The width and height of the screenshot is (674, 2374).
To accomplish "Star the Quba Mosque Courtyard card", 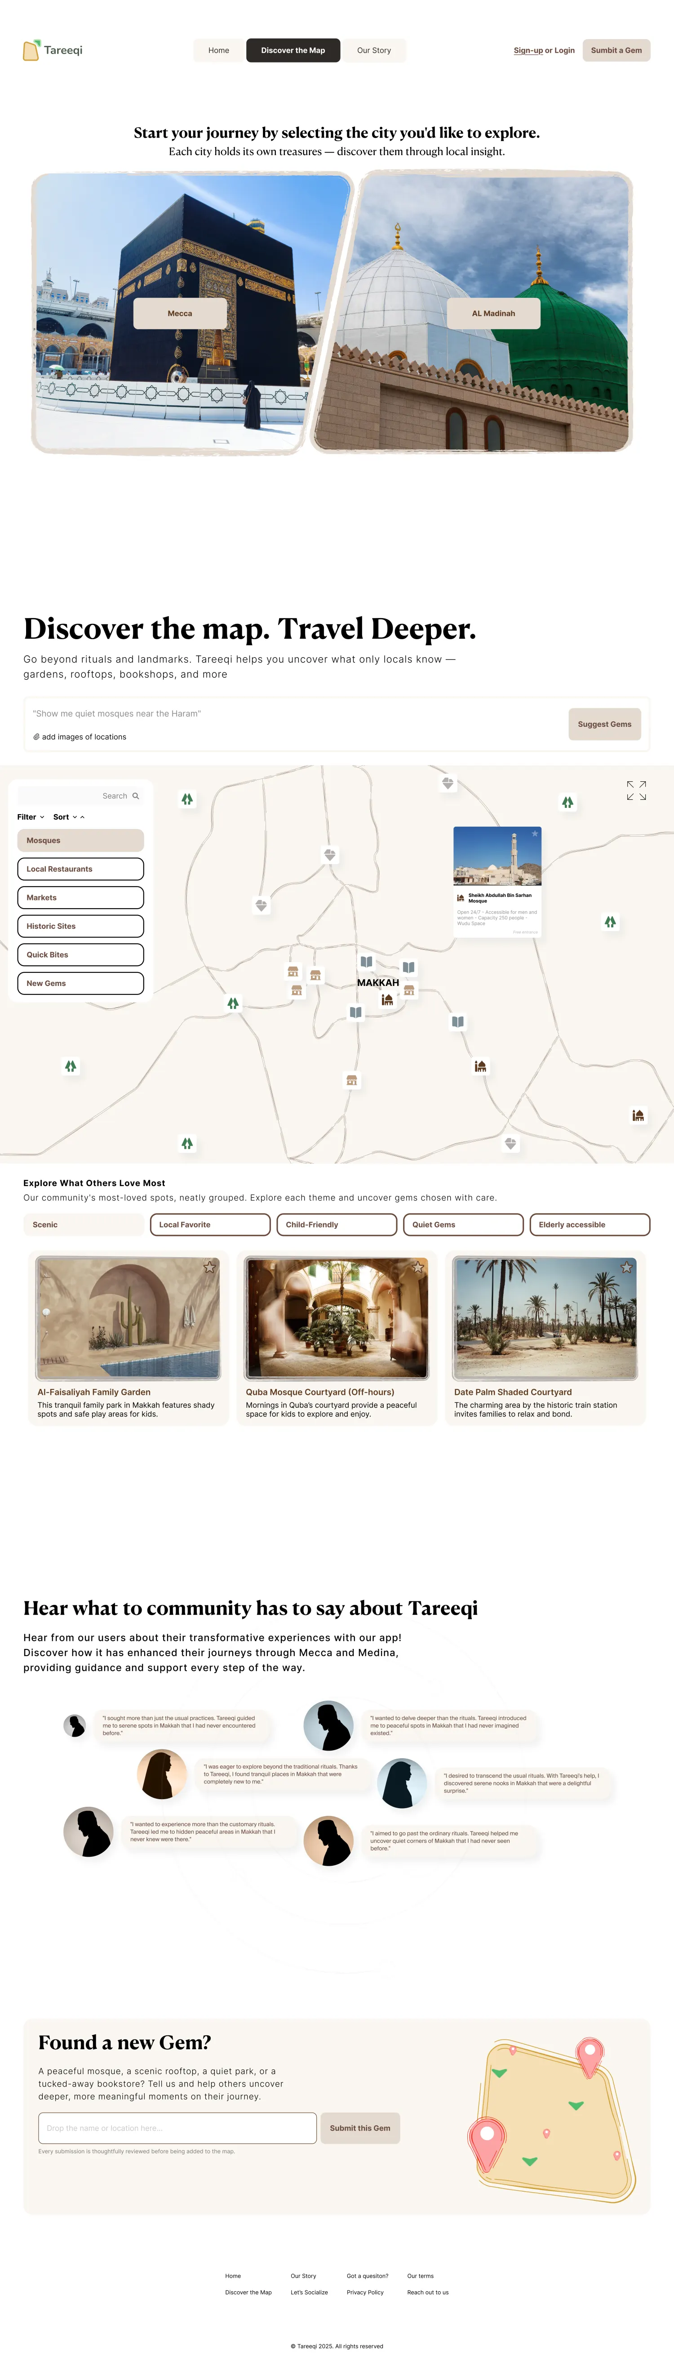I will pos(417,1267).
